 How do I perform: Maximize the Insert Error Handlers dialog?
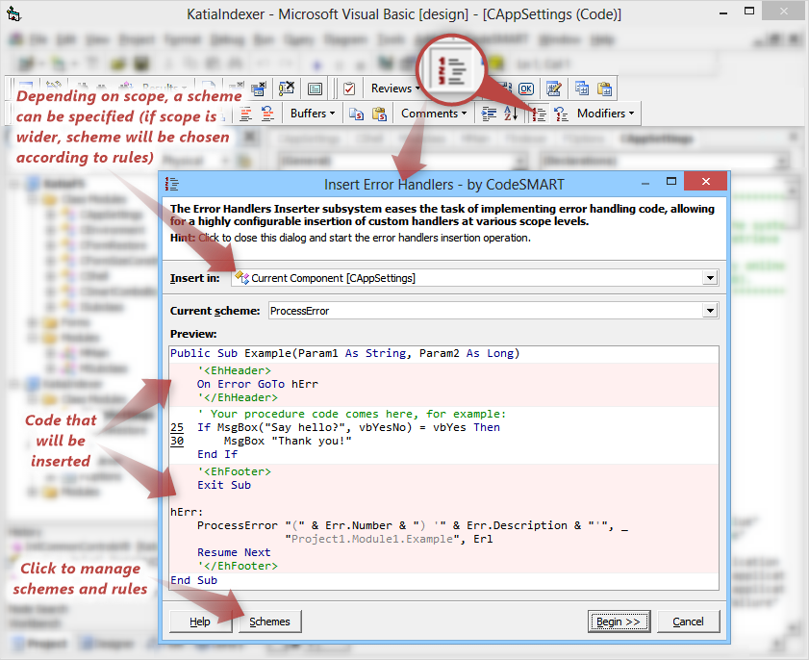click(671, 182)
